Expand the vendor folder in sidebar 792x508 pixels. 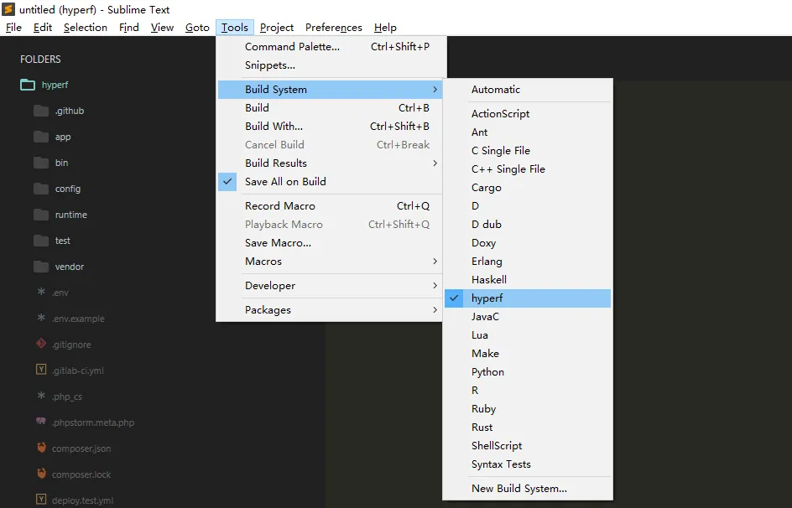pos(69,267)
